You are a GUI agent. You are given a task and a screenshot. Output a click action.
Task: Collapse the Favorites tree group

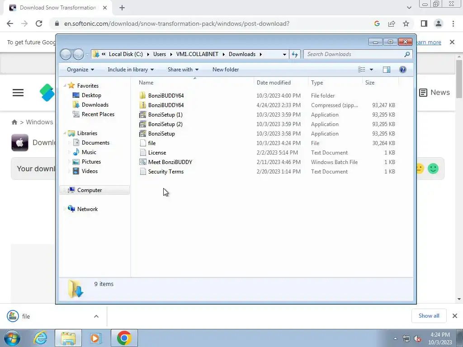[x=65, y=85]
